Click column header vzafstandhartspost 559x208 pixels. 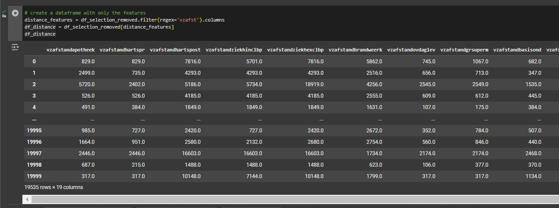pos(175,50)
